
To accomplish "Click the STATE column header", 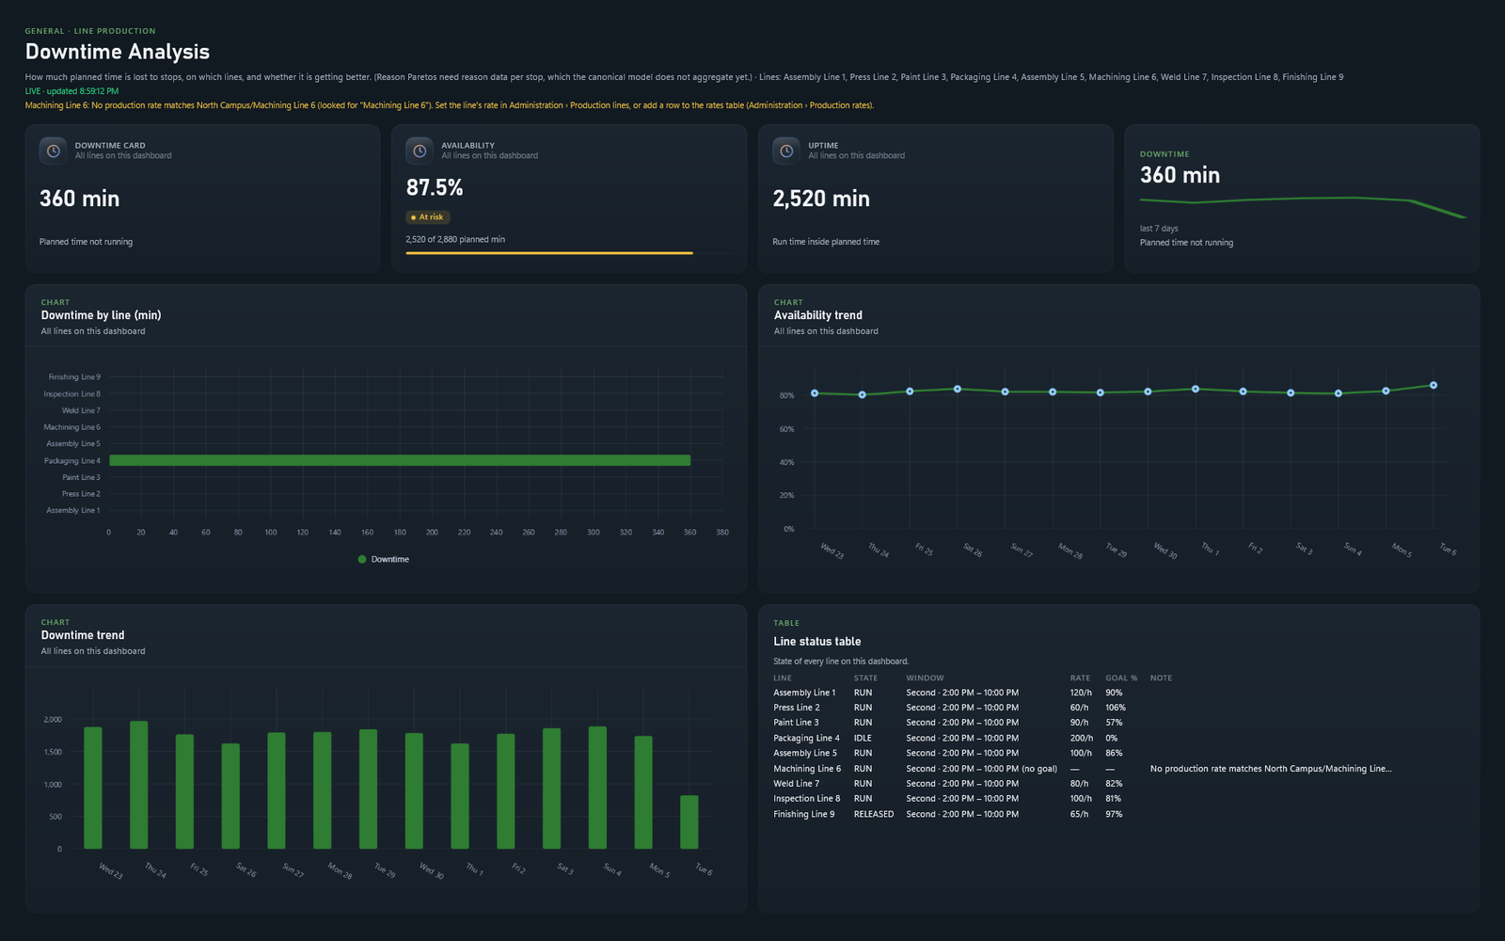I will (x=865, y=678).
